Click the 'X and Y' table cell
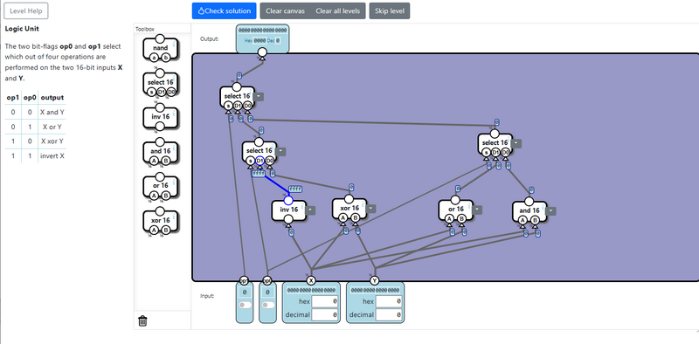699x344 pixels. 52,113
